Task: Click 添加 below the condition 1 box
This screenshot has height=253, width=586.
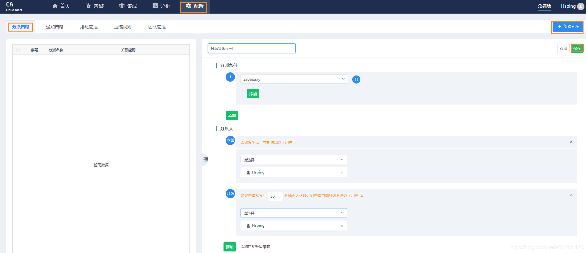Action: 232,115
